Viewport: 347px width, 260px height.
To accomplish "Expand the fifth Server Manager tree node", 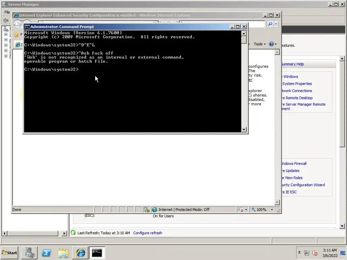I will tap(6, 56).
